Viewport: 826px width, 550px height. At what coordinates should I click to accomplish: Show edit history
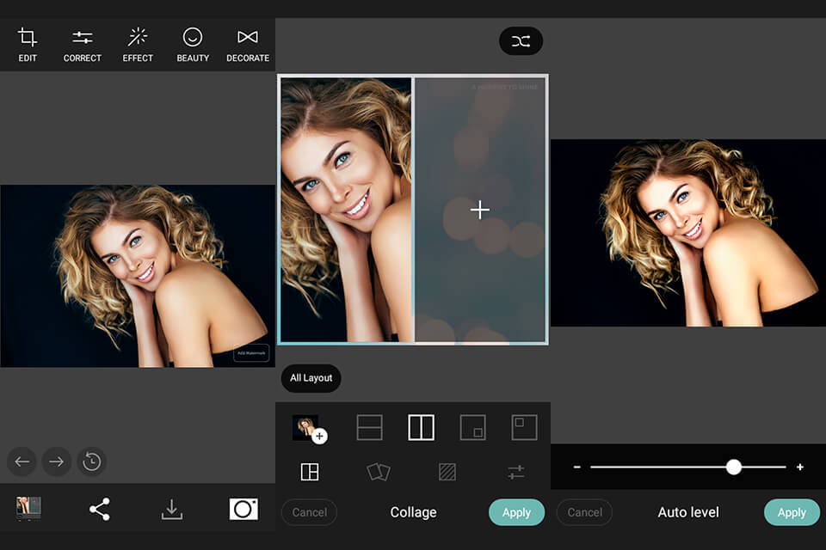pos(92,461)
